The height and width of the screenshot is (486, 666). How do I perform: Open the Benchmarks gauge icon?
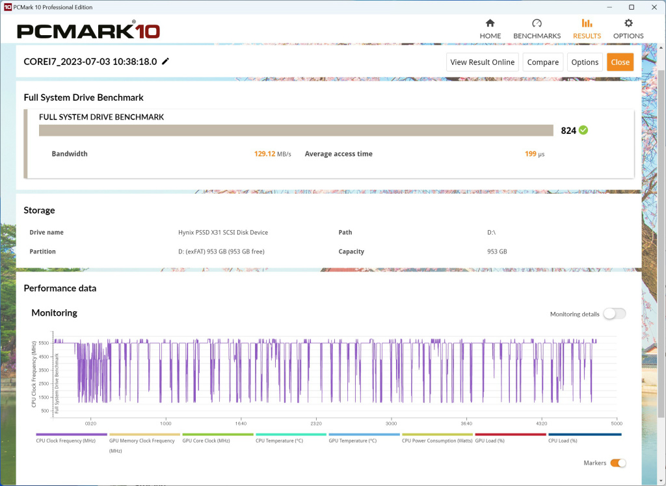(x=537, y=23)
